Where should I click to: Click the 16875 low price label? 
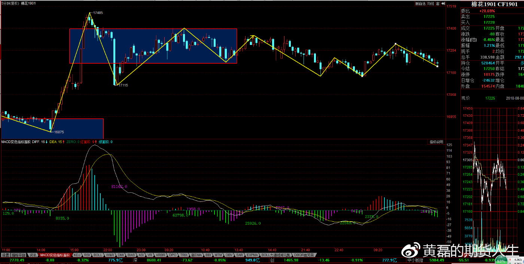[59, 132]
